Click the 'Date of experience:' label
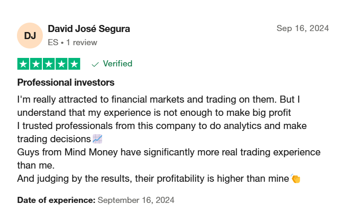 click(56, 200)
